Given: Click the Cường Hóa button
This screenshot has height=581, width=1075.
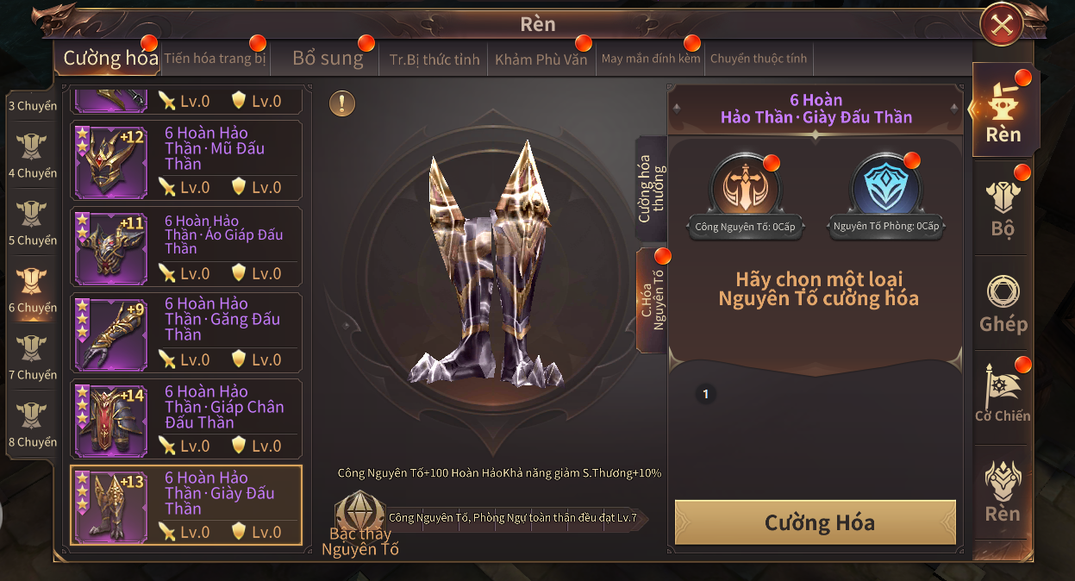Looking at the screenshot, I should [816, 522].
